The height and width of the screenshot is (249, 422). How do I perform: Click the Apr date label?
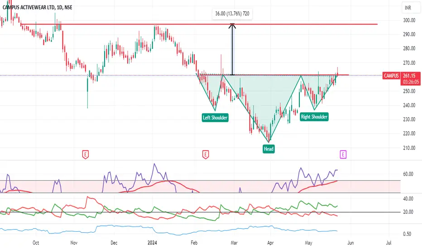270,243
